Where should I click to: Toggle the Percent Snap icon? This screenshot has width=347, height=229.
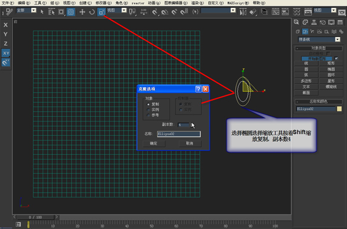coord(175,12)
